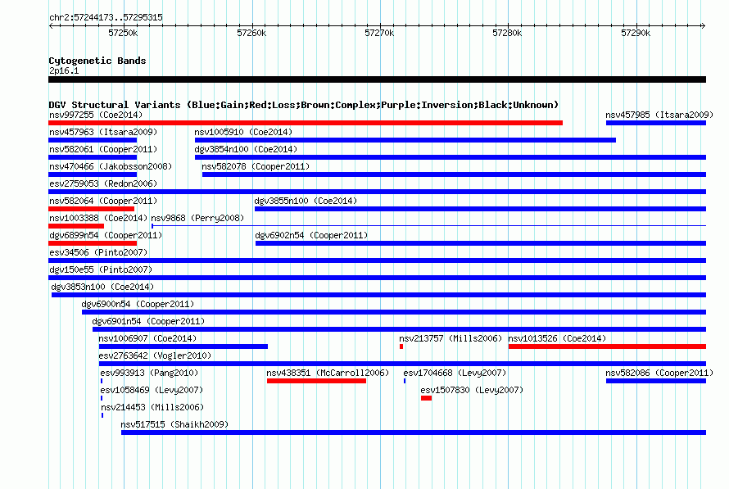Screen dimensions: 729x489
Task: Click the chr2:57244173..57295315 coordinates label
Action: coord(106,17)
